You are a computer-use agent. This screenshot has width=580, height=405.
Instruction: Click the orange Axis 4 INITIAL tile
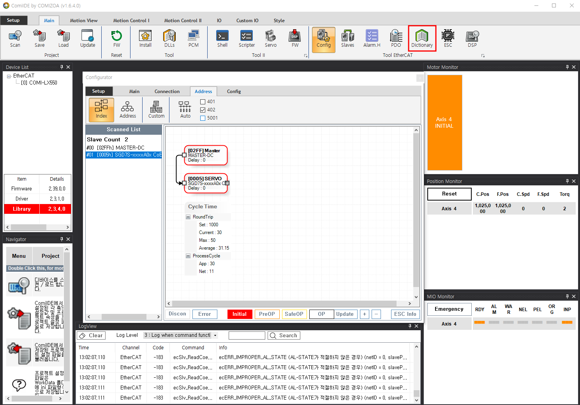pyautogui.click(x=444, y=123)
